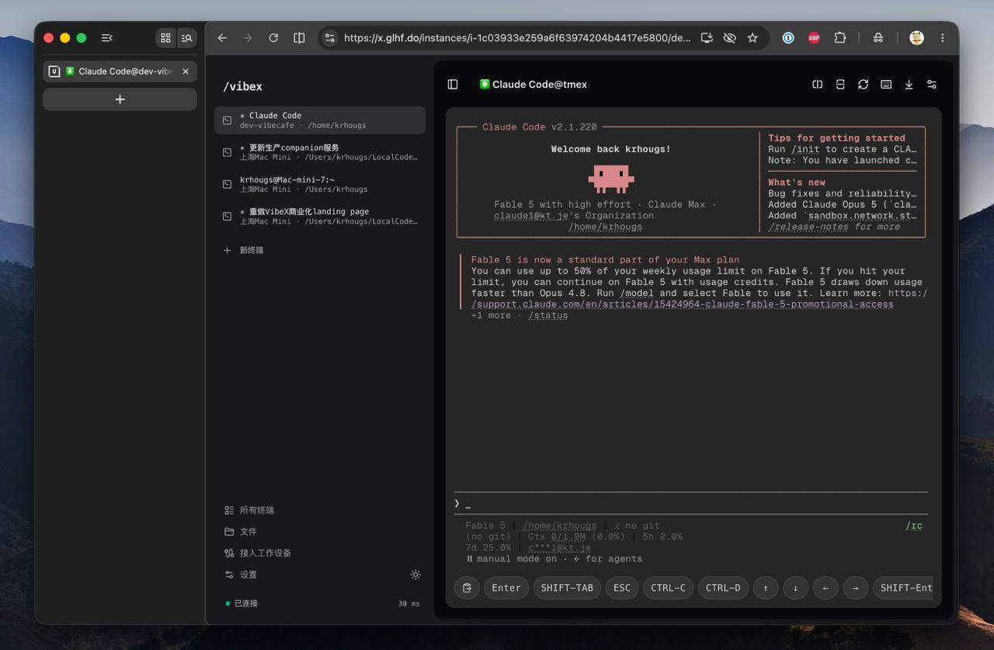The image size is (994, 650).
Task: Toggle the vertical tabs collapse icon
Action: 107,37
